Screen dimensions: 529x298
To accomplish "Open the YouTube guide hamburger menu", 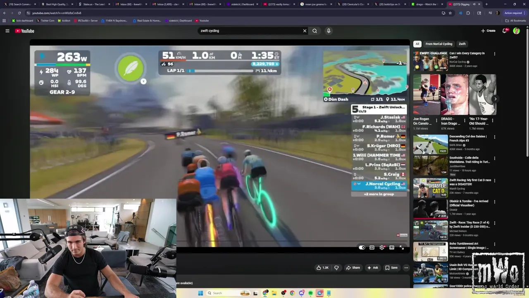I will [7, 31].
